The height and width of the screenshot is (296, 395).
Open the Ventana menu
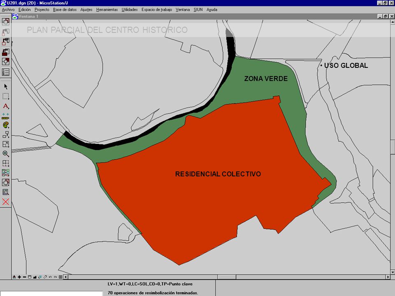183,9
